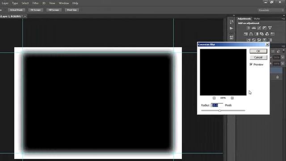The height and width of the screenshot is (161, 286).
Task: Click in the Radius value field
Action: pyautogui.click(x=217, y=106)
